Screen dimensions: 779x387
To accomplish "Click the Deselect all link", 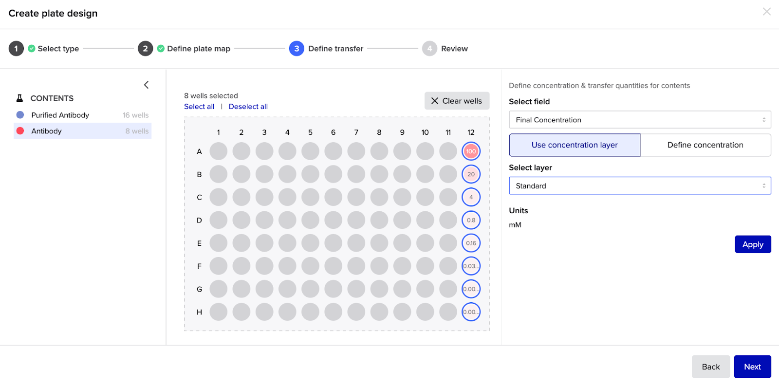I will (x=248, y=107).
